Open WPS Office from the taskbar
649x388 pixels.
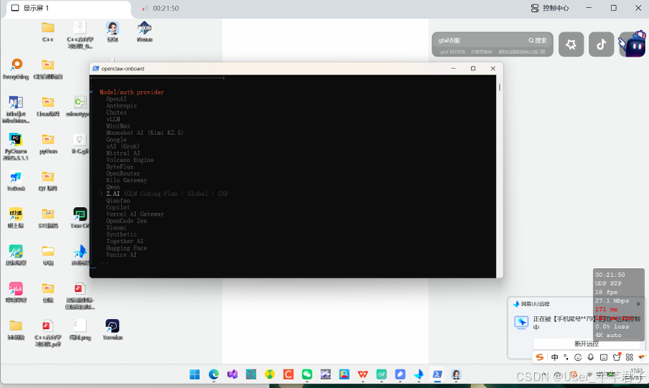tap(363, 374)
